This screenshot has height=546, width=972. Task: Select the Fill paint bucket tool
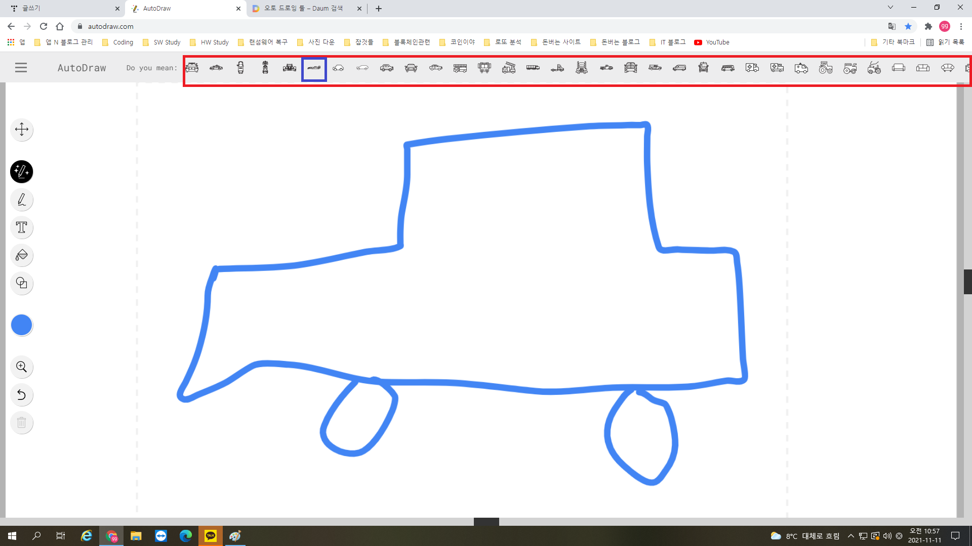click(22, 255)
